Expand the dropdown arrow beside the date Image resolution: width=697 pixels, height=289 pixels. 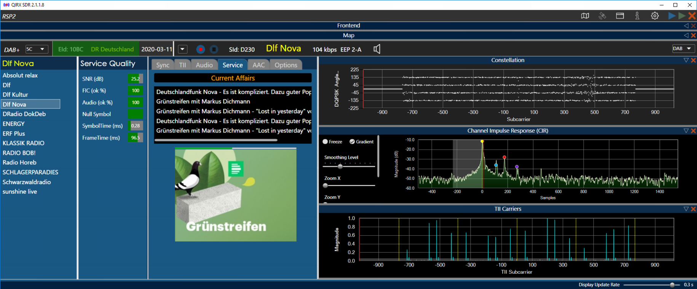coord(183,49)
